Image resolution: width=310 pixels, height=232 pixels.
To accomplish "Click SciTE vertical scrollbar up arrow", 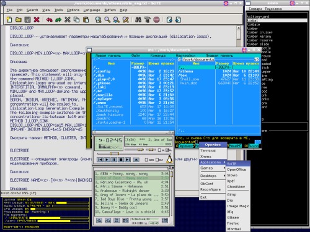I will tap(239, 28).
